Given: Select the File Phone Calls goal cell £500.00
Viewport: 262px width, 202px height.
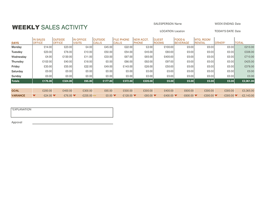Looking at the screenshot, I should click(x=123, y=91).
